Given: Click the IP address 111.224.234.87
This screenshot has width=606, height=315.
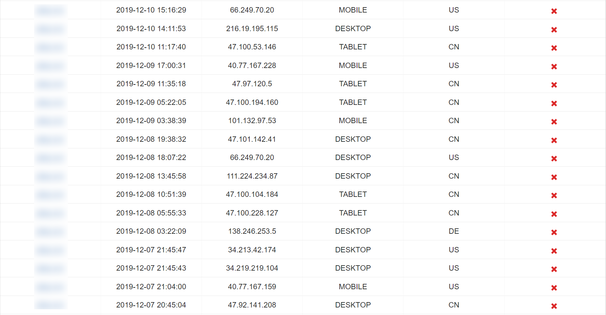Looking at the screenshot, I should coord(252,176).
